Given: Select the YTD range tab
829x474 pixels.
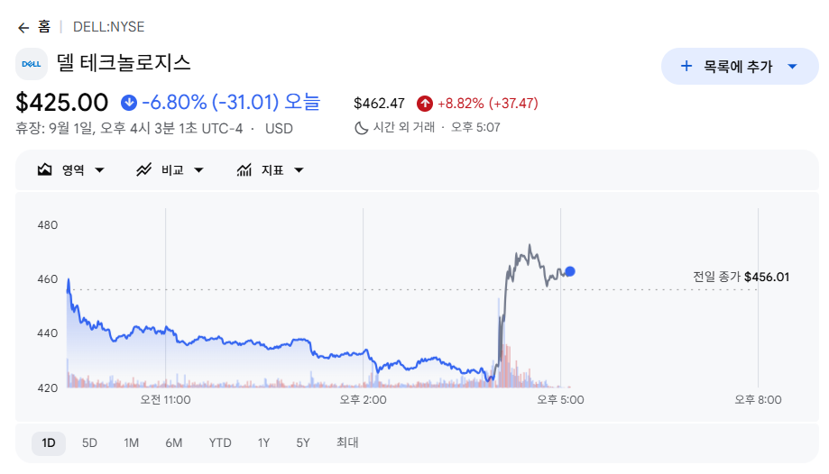Looking at the screenshot, I should [220, 442].
